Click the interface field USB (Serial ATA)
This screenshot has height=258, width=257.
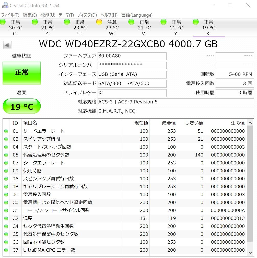point(132,75)
